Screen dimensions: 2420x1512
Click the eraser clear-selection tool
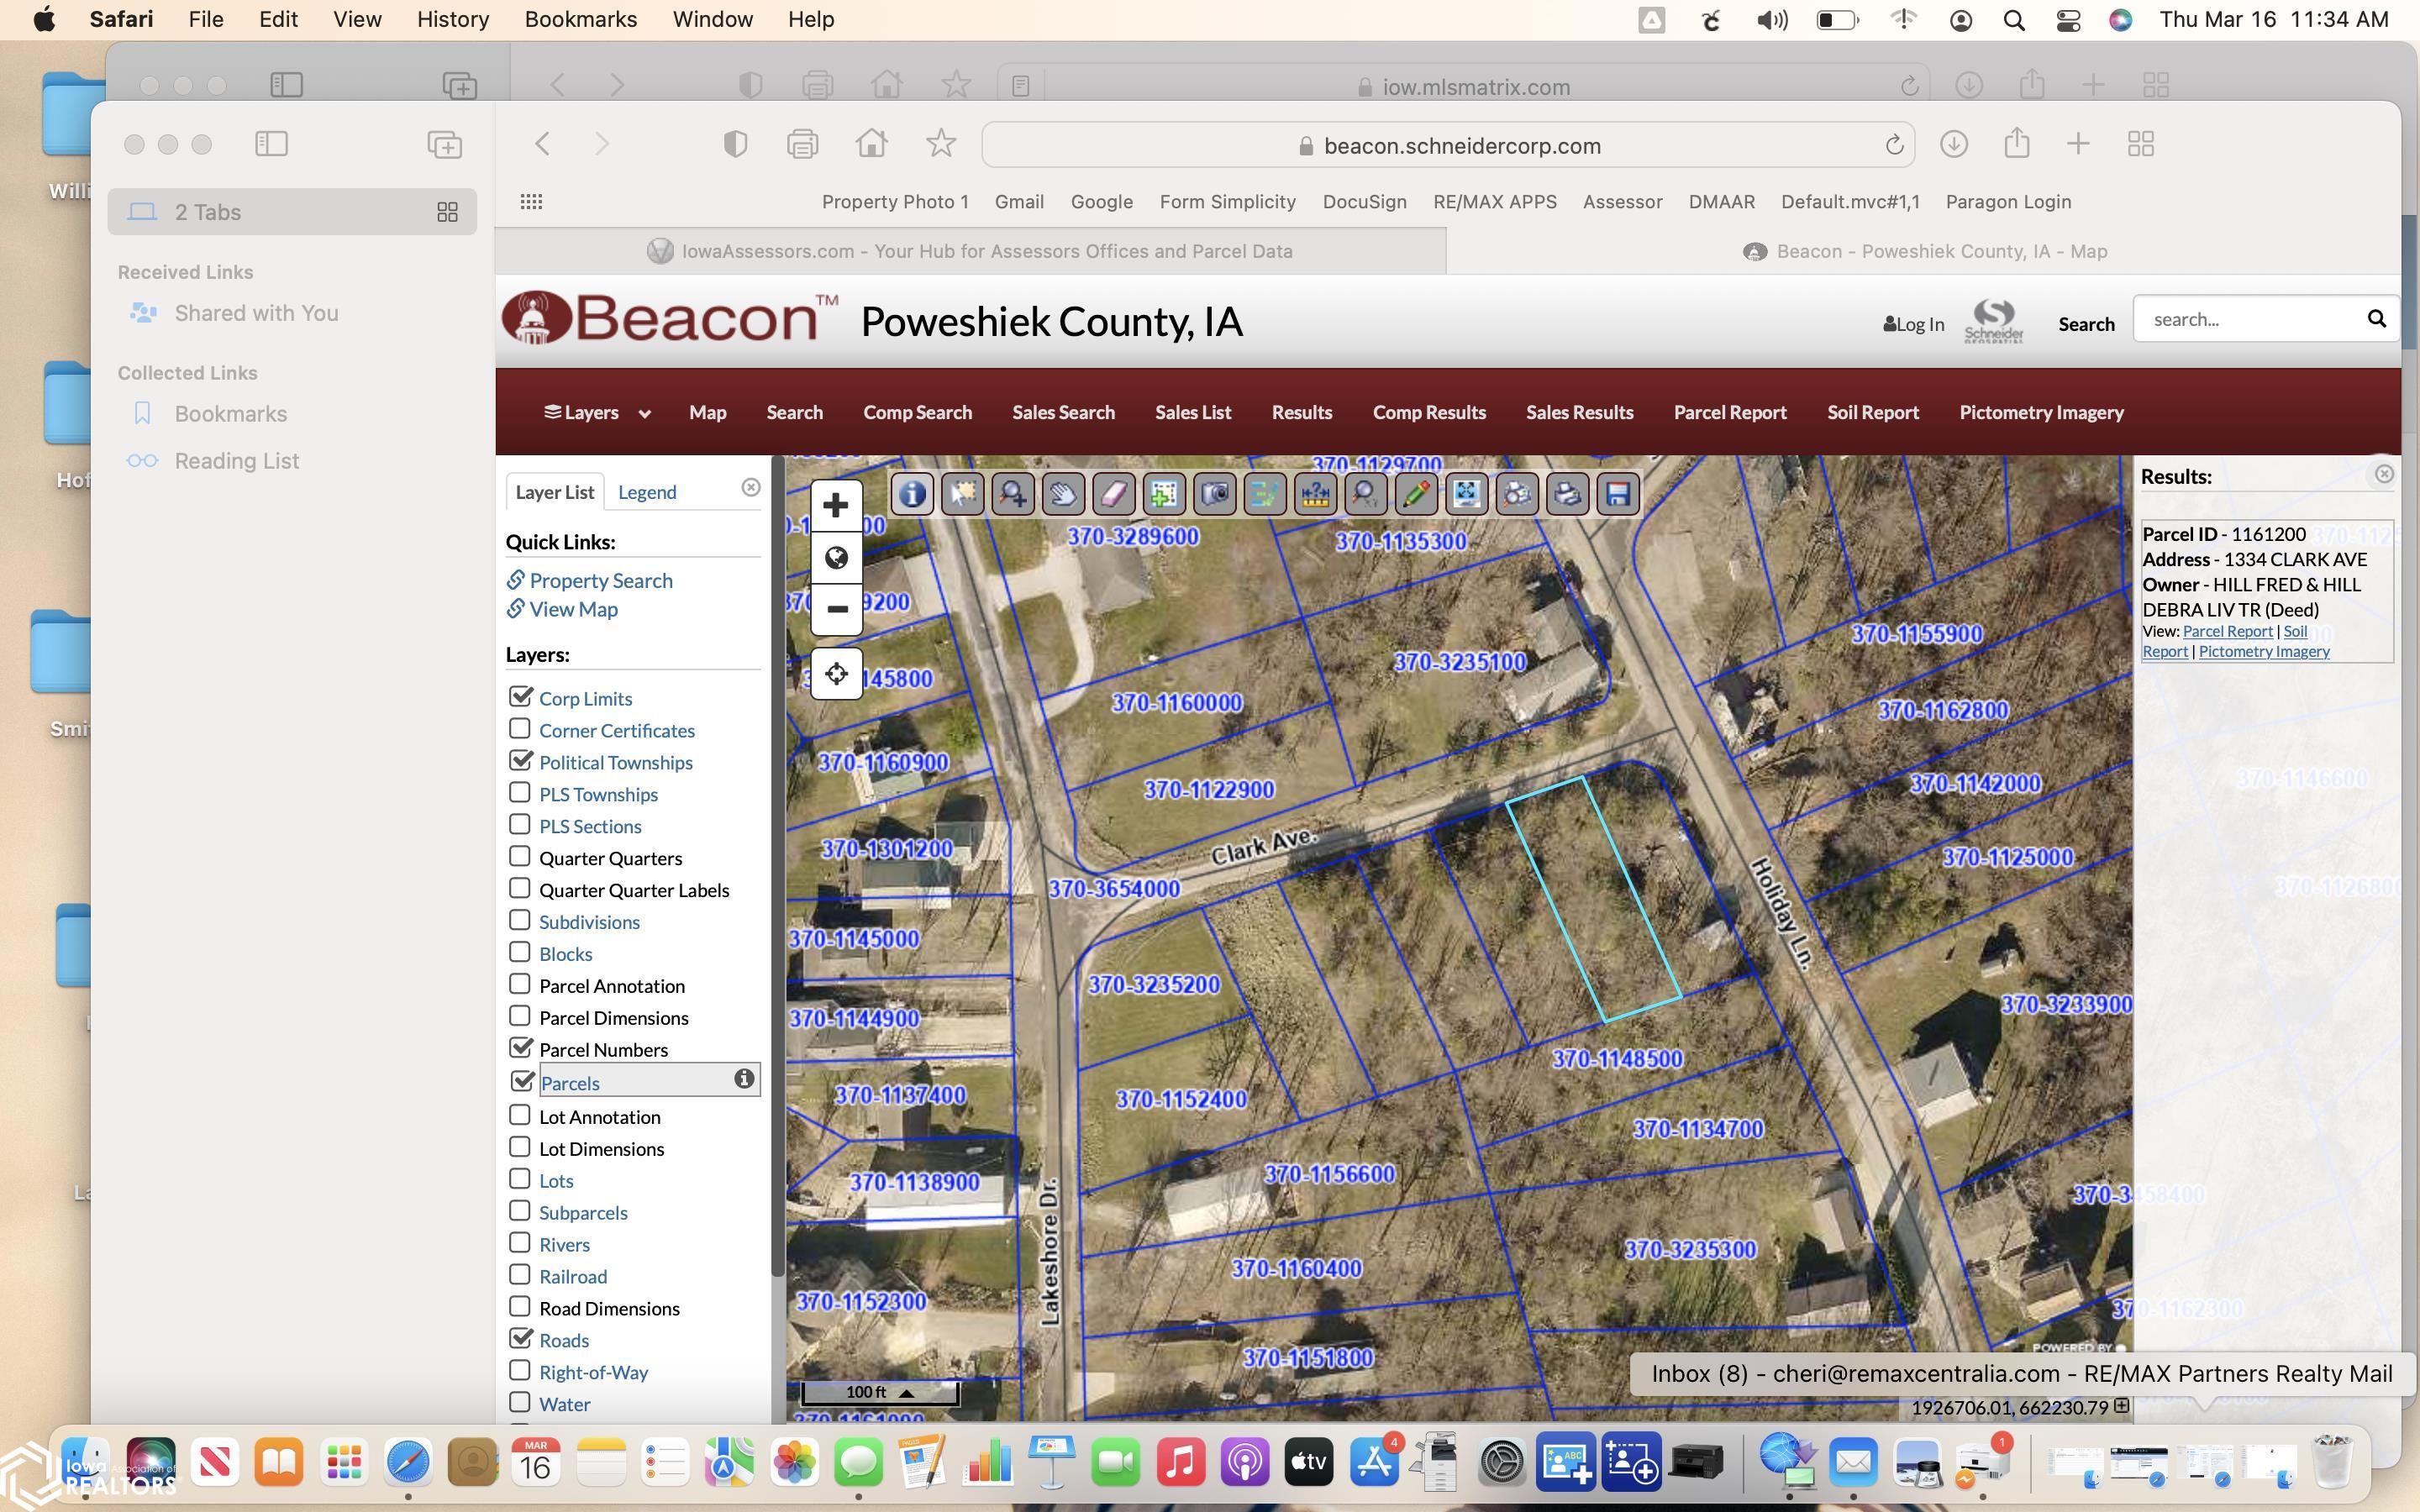(1114, 494)
